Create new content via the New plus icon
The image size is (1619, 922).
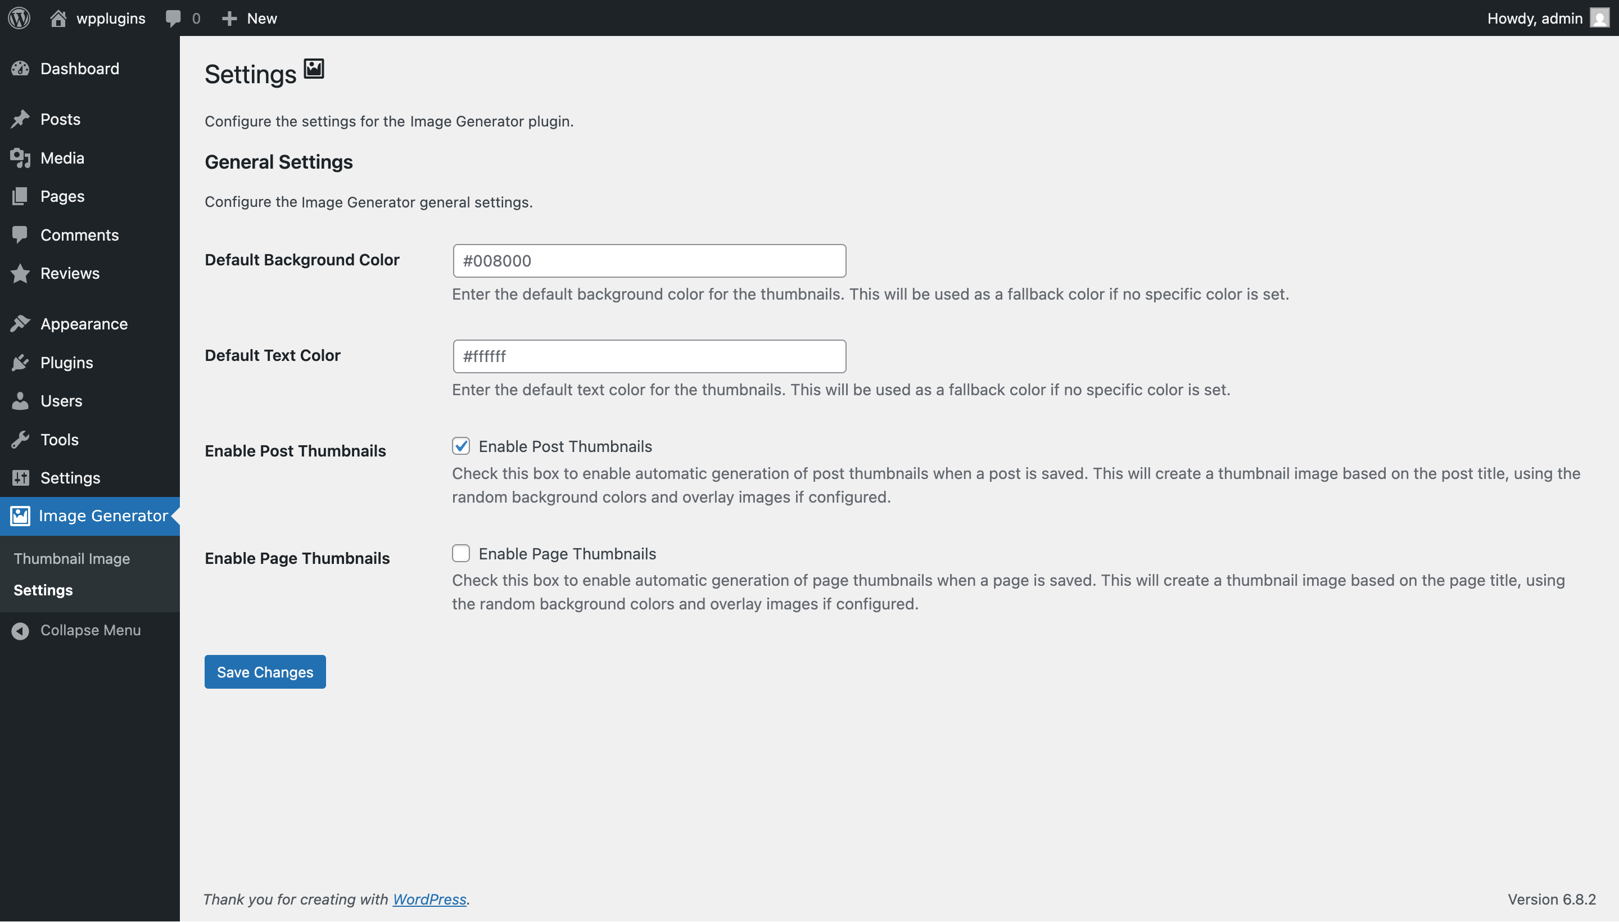click(230, 18)
